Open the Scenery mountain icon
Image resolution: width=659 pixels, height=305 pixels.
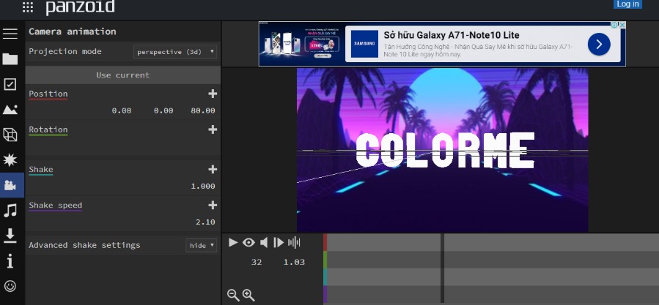(10, 110)
